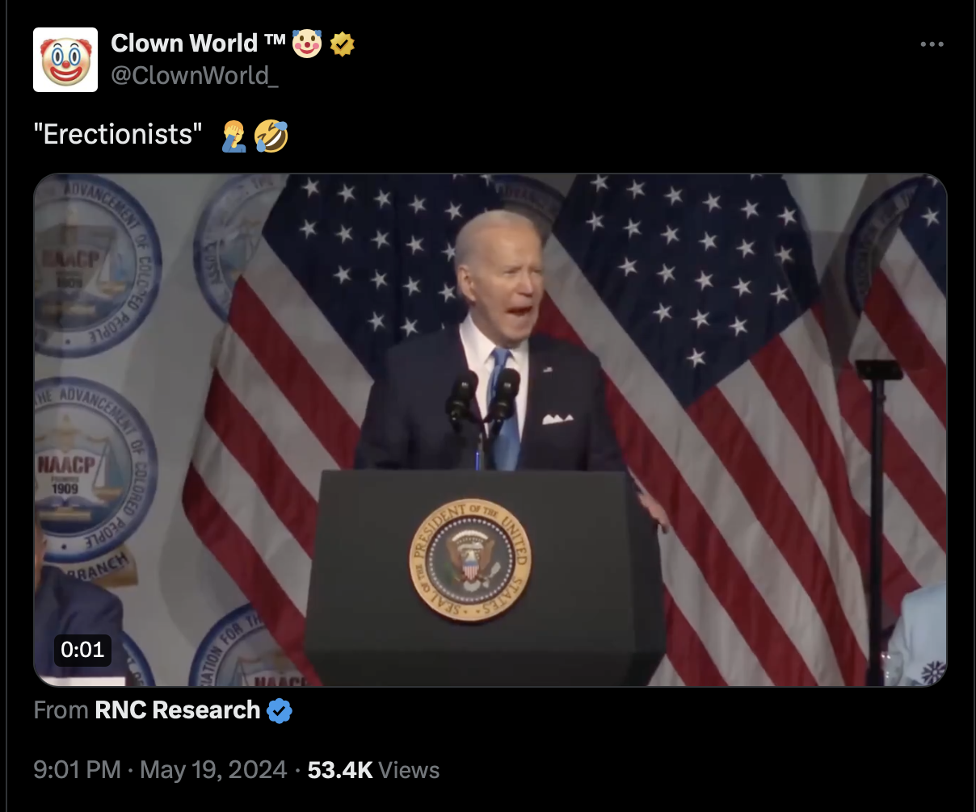976x812 pixels.
Task: Click the clown emoji in the display name
Action: (307, 44)
